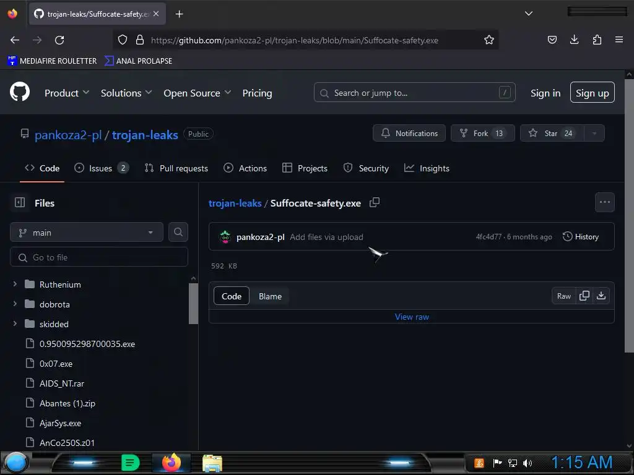Screen dimensions: 634x475
Task: Open the Star lists dropdown arrow
Action: (x=594, y=134)
